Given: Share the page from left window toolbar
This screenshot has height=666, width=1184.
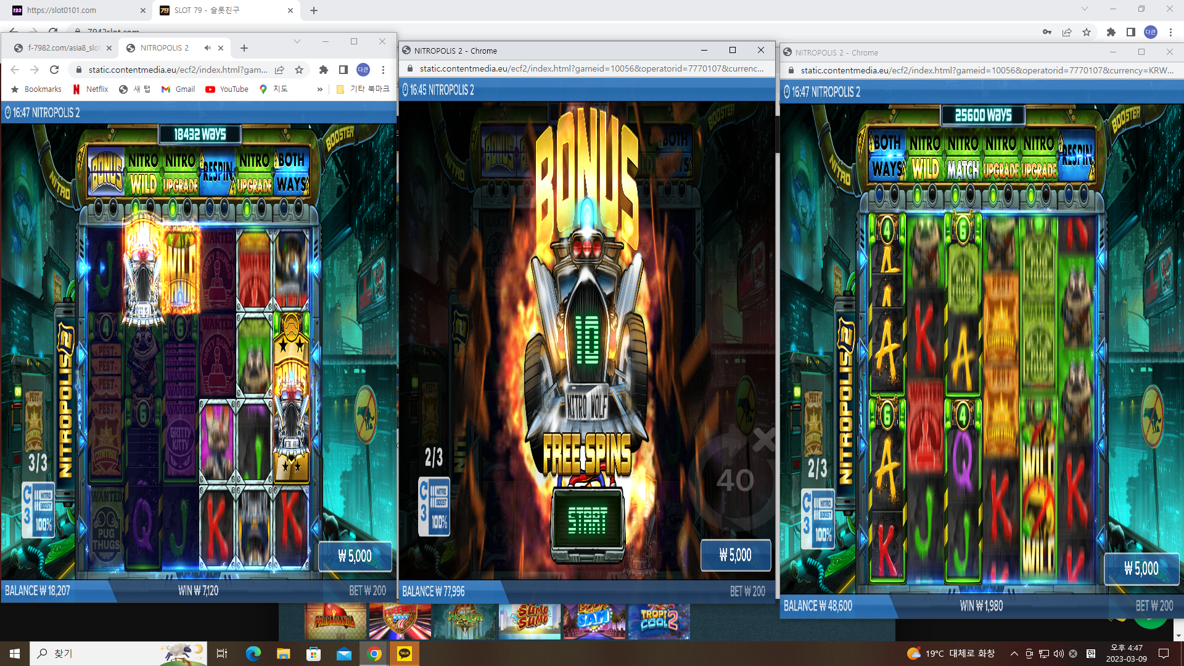Looking at the screenshot, I should 279,70.
